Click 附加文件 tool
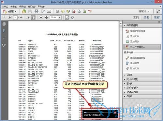The height and width of the screenshot is (121, 163). click(132, 68)
